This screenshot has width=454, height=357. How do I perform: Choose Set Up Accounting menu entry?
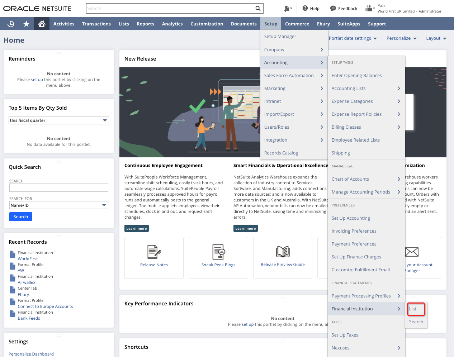(x=351, y=218)
